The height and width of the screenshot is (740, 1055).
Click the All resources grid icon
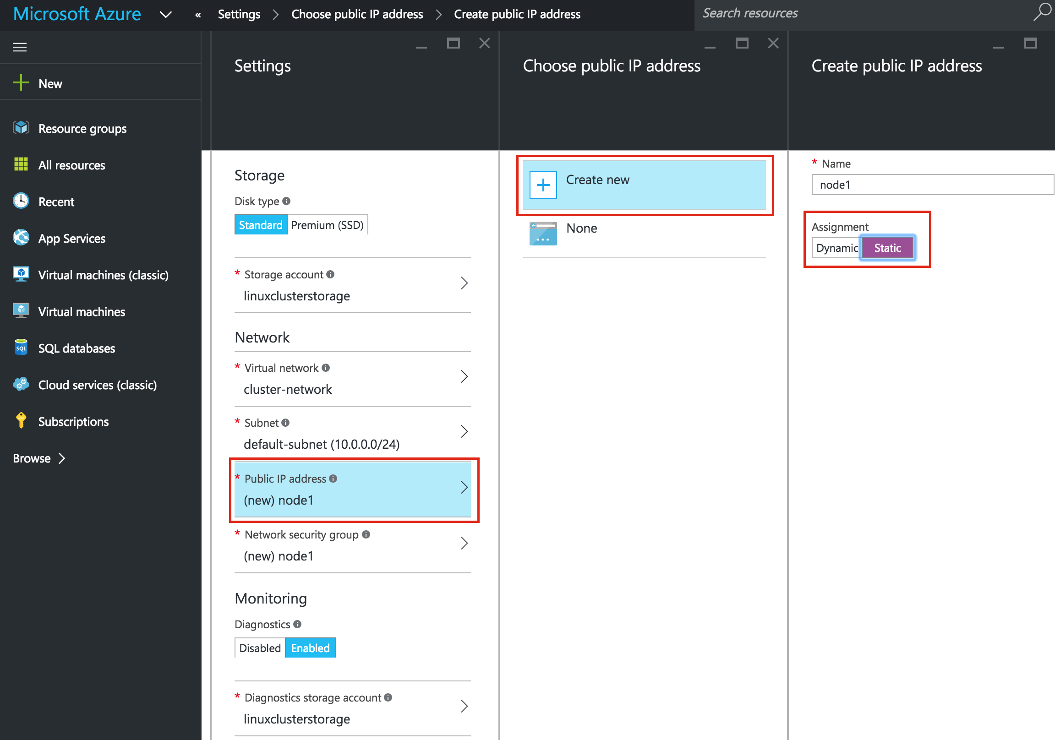pyautogui.click(x=21, y=164)
